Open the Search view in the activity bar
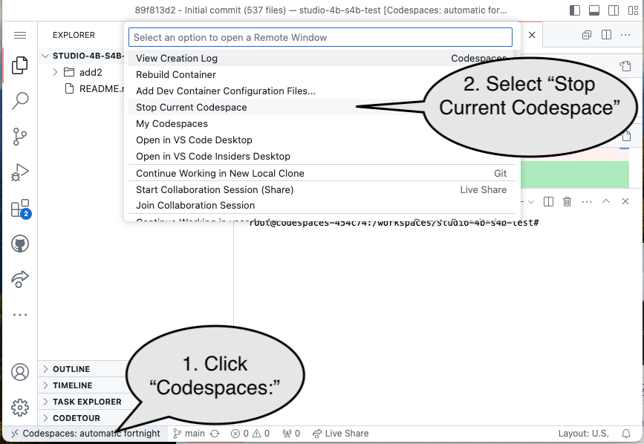644x444 pixels. click(20, 100)
